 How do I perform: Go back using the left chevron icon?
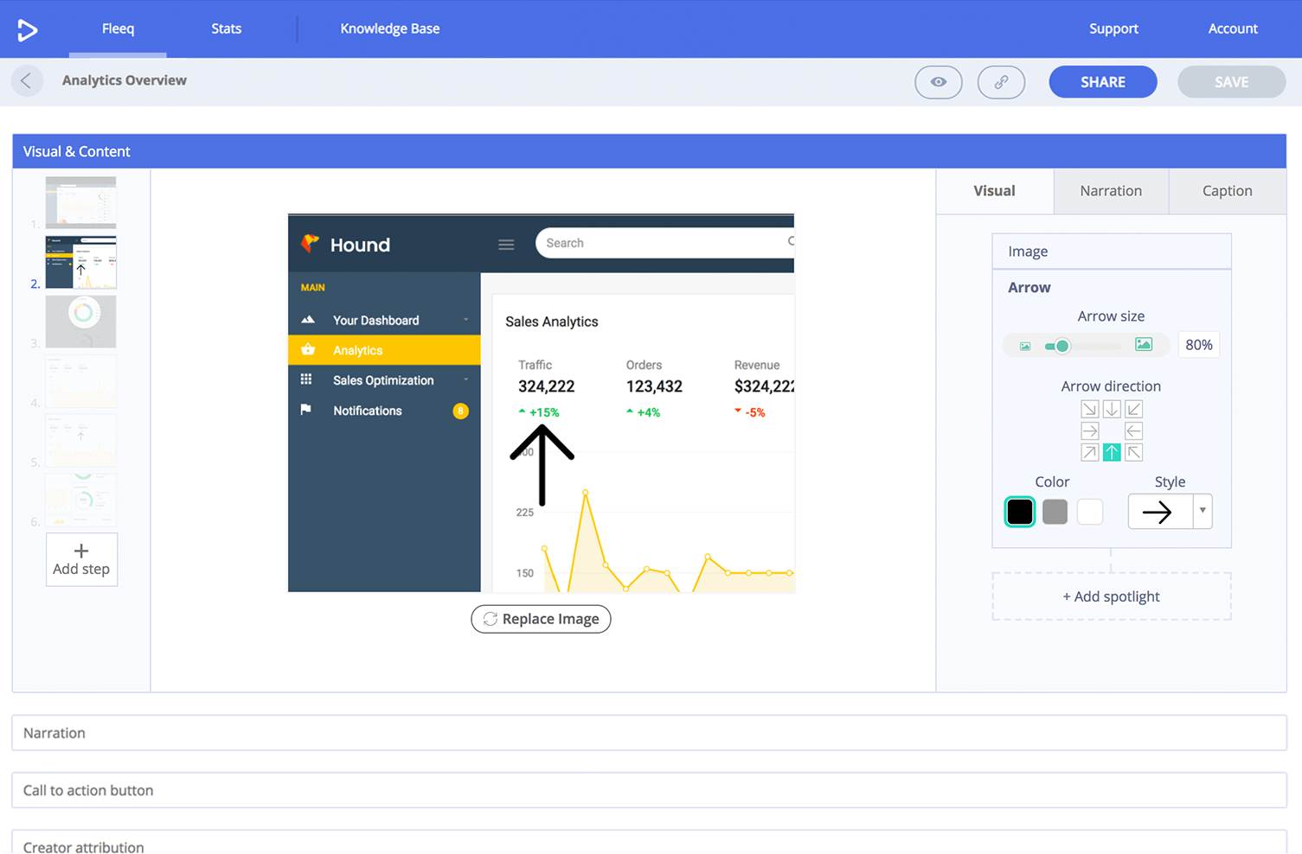coord(27,81)
